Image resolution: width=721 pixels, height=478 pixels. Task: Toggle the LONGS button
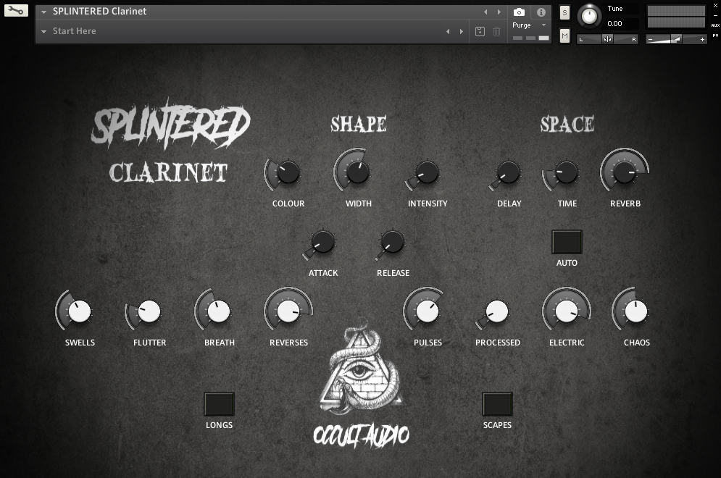(219, 404)
